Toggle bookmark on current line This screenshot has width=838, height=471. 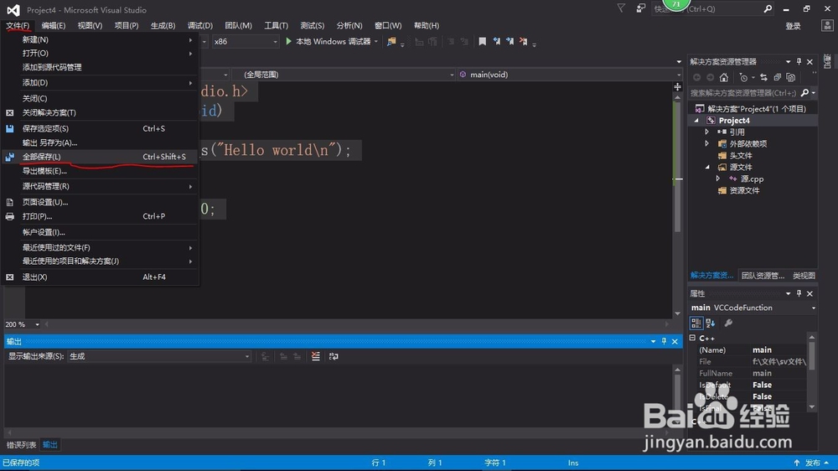[x=482, y=41]
